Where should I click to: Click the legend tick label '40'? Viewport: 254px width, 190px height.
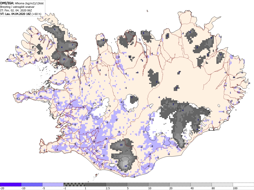click(193, 188)
